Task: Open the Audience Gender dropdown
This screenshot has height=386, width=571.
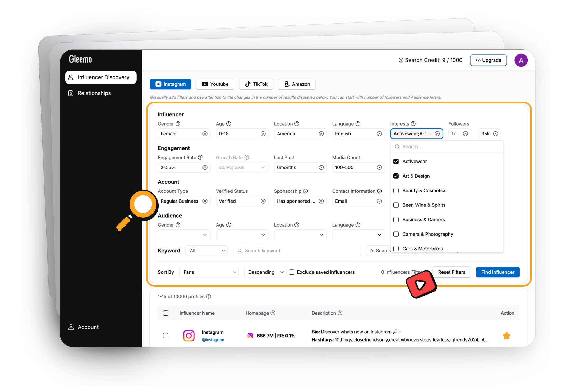Action: click(x=184, y=235)
